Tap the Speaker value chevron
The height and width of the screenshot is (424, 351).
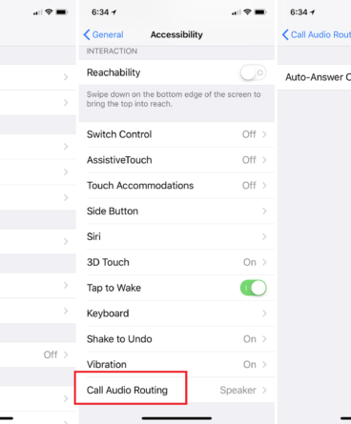(264, 390)
